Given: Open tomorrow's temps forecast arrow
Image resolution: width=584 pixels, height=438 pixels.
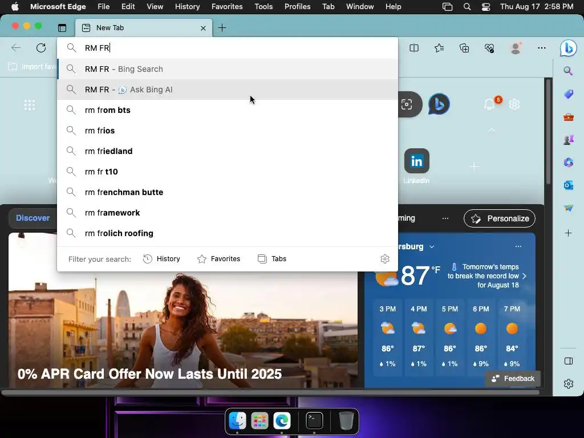Looking at the screenshot, I should pyautogui.click(x=525, y=276).
